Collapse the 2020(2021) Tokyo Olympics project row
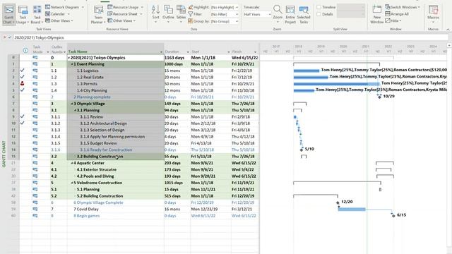The height and width of the screenshot is (254, 452). pos(69,58)
